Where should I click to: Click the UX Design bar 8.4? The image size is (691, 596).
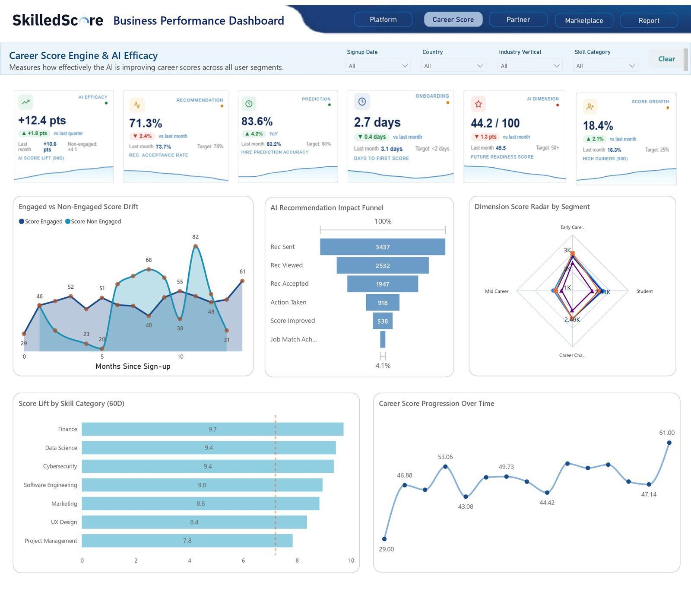tap(194, 522)
